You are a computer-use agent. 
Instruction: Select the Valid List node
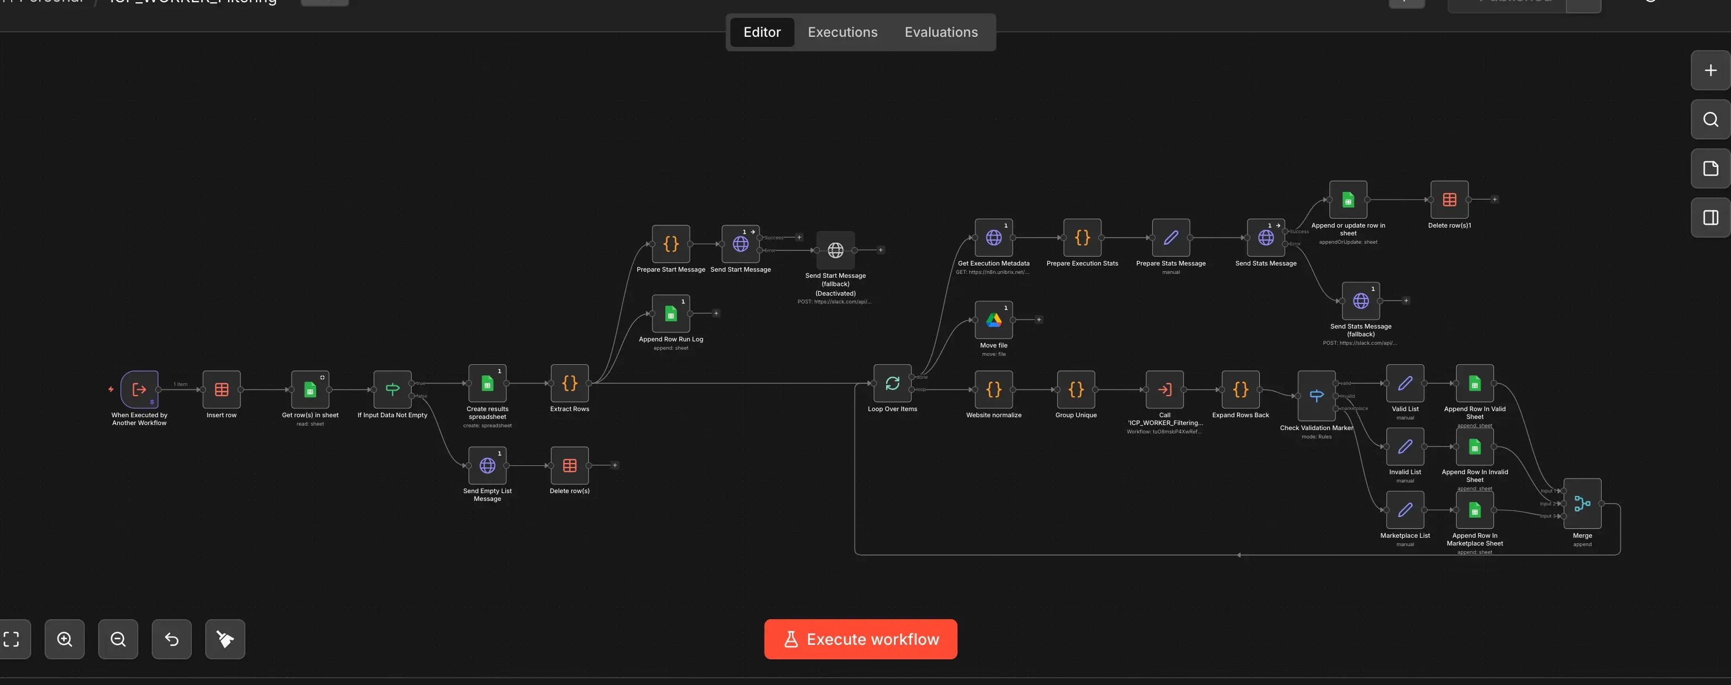tap(1405, 383)
